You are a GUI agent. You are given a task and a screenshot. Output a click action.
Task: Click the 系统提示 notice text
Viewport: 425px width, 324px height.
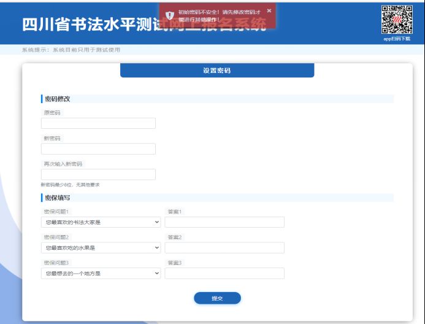[x=71, y=50]
